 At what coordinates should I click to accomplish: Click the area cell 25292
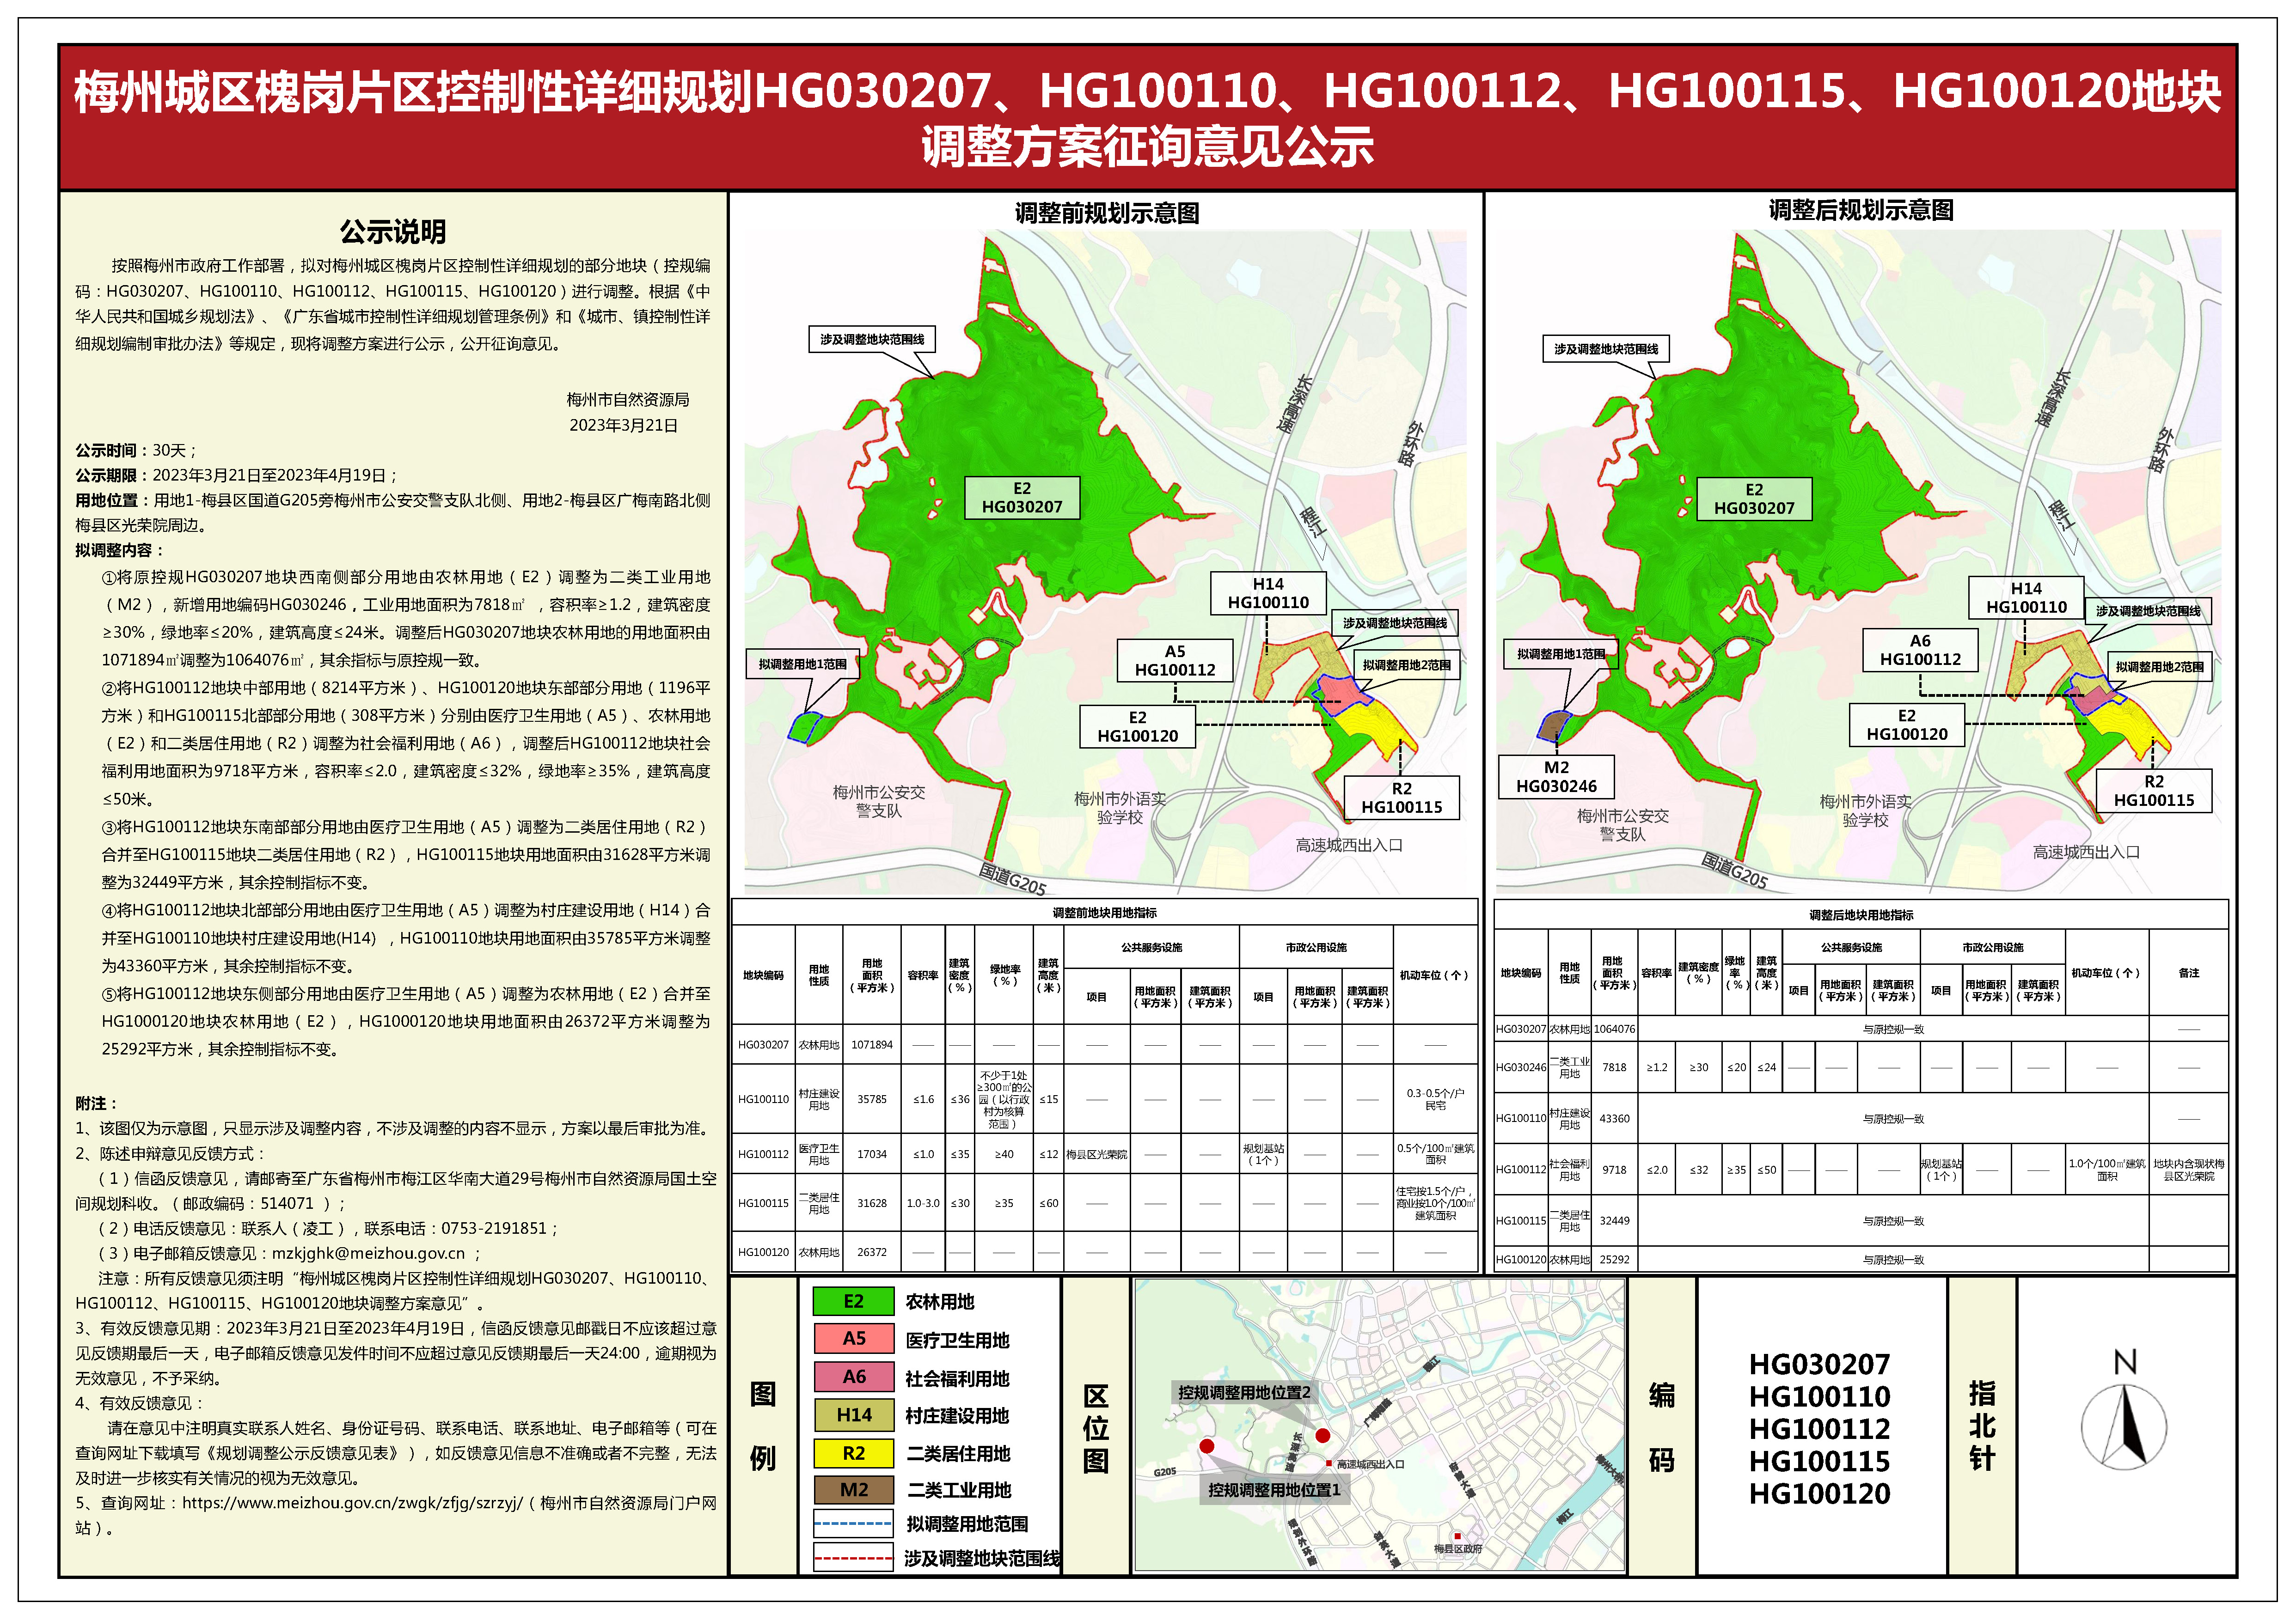1614,1259
